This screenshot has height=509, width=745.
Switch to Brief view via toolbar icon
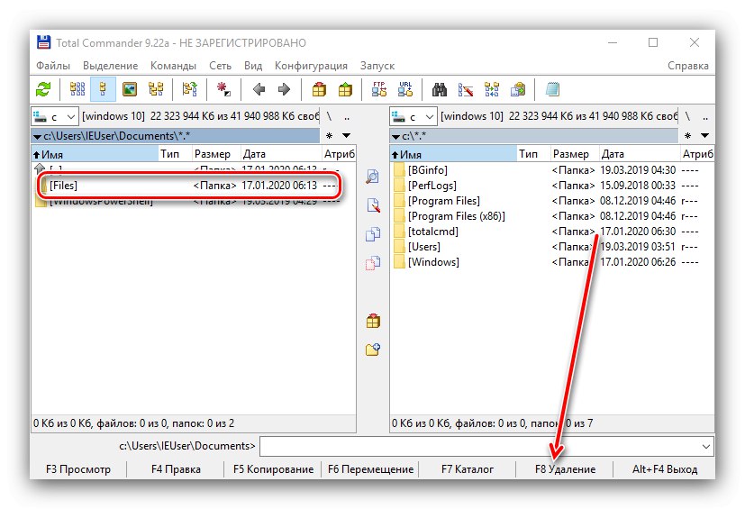pyautogui.click(x=77, y=89)
